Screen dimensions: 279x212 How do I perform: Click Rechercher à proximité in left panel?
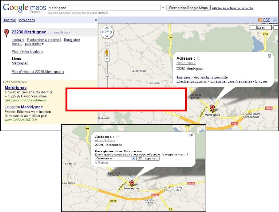[44, 40]
